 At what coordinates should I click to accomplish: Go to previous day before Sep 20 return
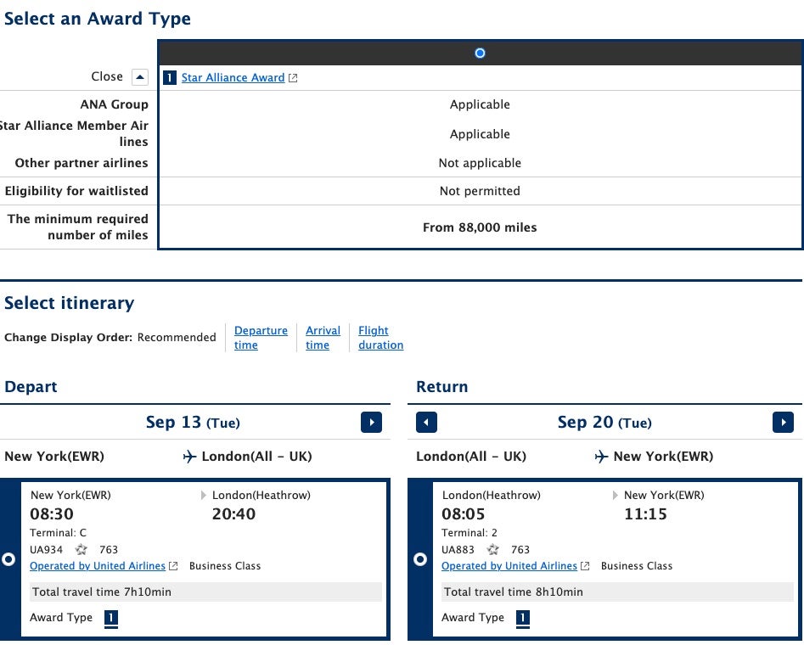426,423
